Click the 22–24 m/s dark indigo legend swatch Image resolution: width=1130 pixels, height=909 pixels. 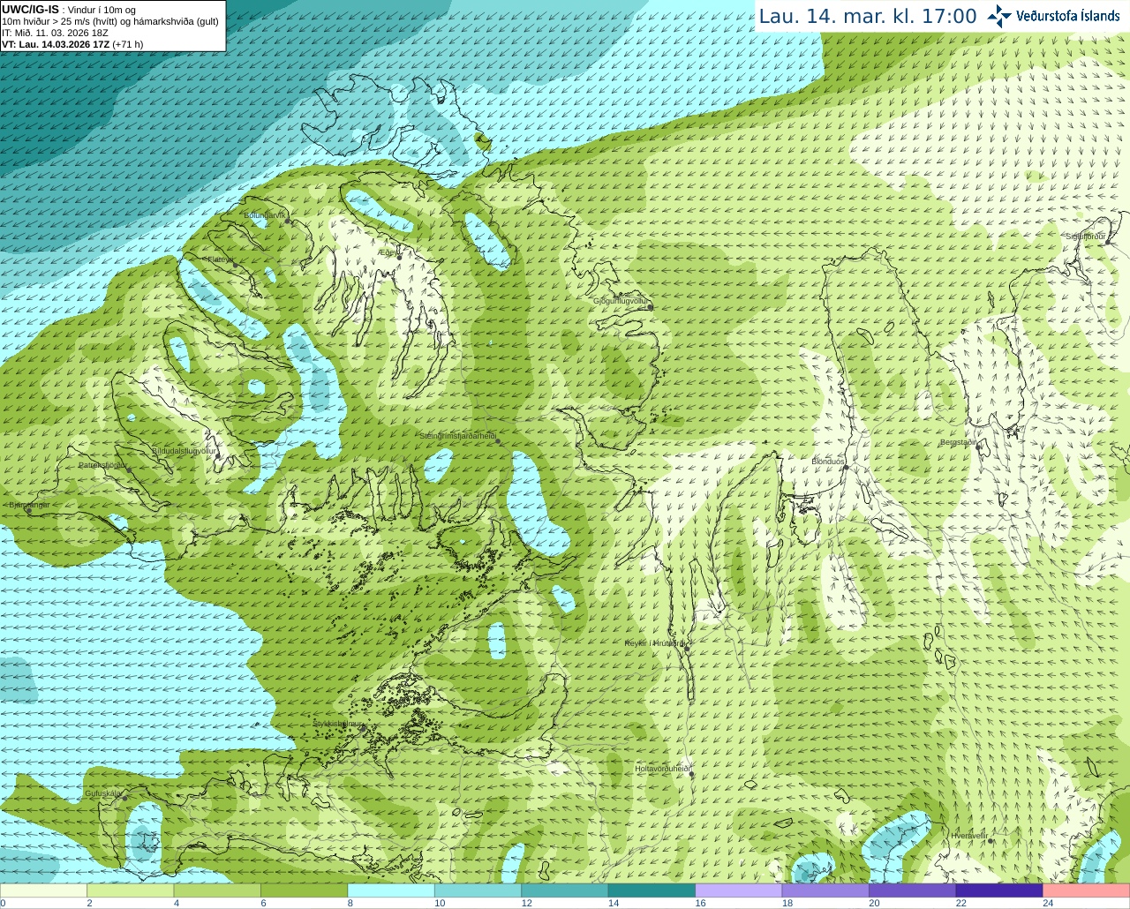coord(999,890)
